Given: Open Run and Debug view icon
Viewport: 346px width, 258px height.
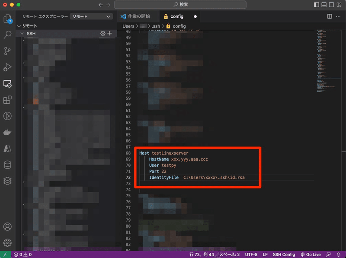Looking at the screenshot, I should [x=7, y=67].
